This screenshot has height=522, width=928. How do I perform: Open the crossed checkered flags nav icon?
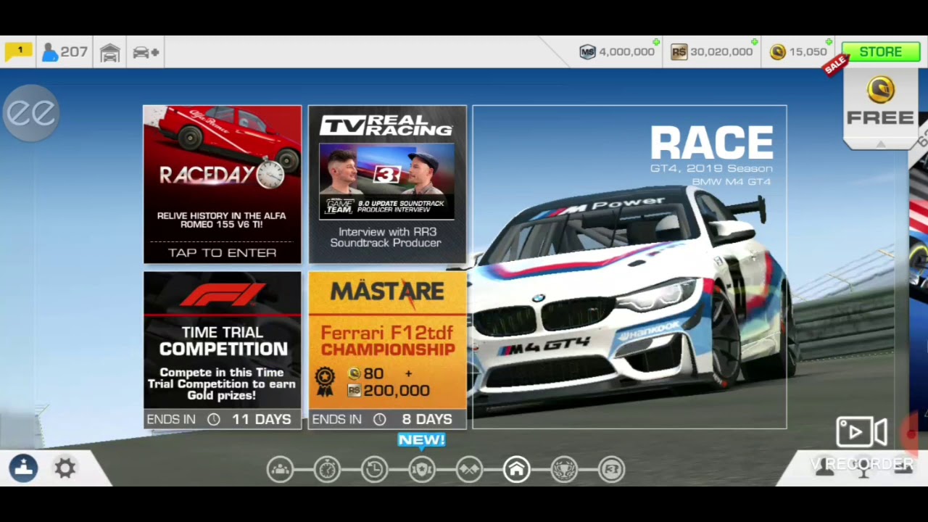[x=469, y=470]
